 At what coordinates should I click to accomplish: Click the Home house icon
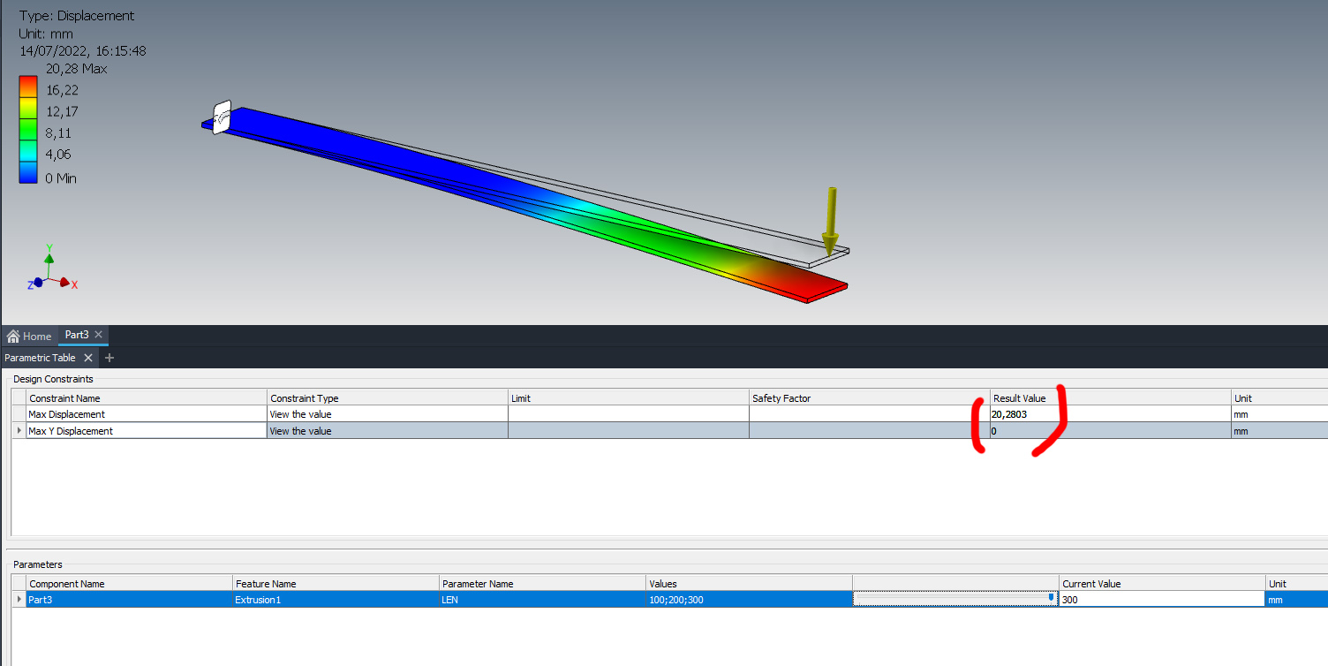point(13,336)
